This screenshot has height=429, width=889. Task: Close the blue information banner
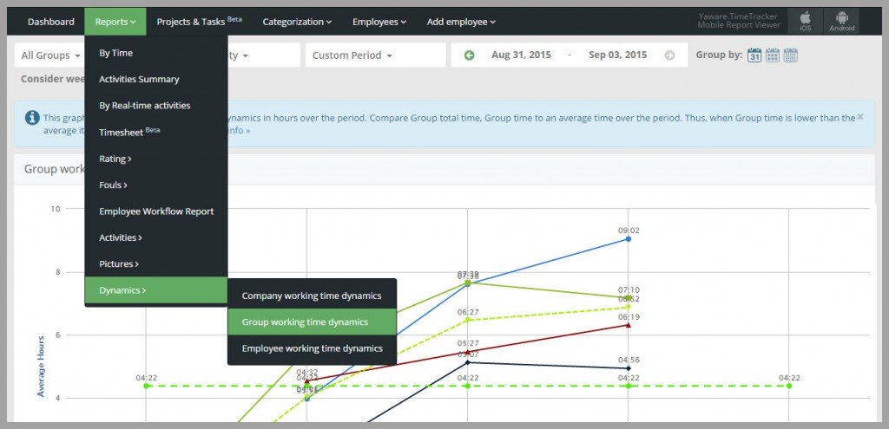pos(860,117)
